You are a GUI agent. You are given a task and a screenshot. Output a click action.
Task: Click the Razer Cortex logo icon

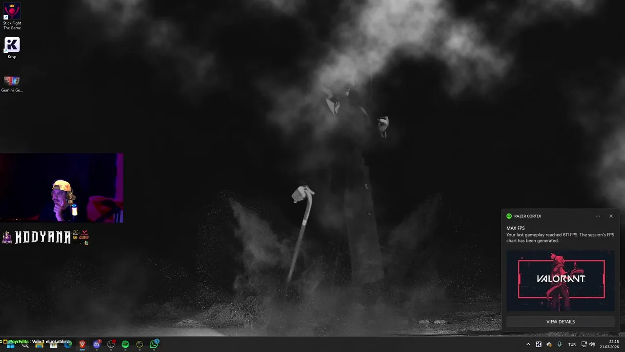click(509, 216)
